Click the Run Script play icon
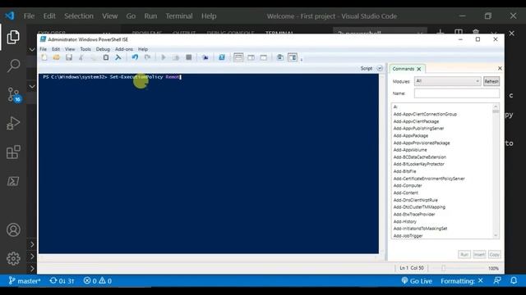This screenshot has width=526, height=295. (164, 57)
